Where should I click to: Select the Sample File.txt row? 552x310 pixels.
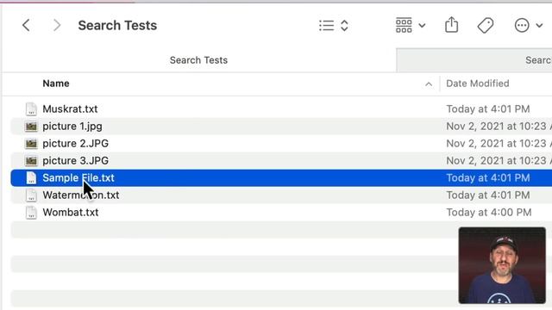pos(281,178)
